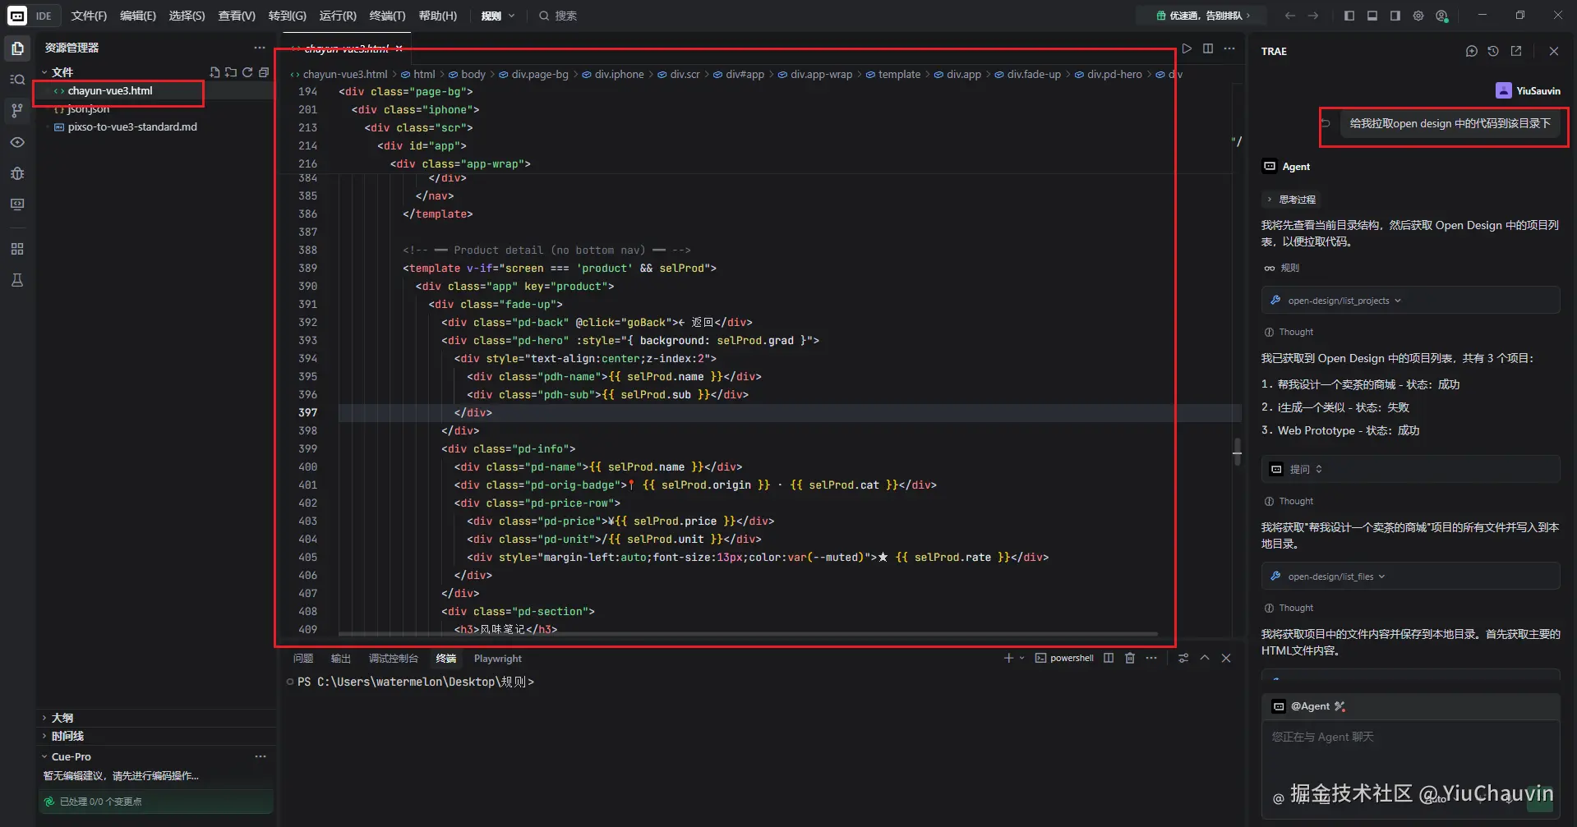Create a new folder in explorer
The width and height of the screenshot is (1577, 827).
click(231, 72)
